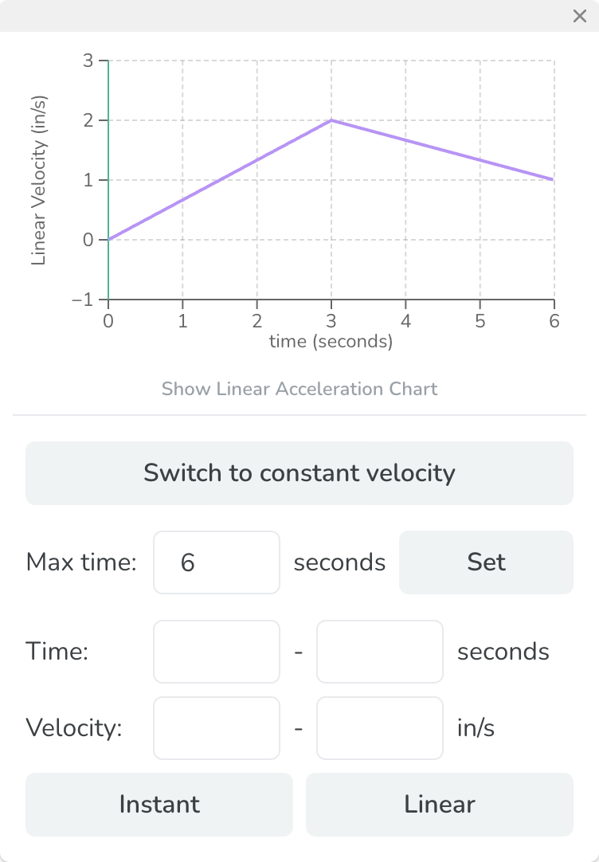Click the "Max time:" label

point(82,562)
